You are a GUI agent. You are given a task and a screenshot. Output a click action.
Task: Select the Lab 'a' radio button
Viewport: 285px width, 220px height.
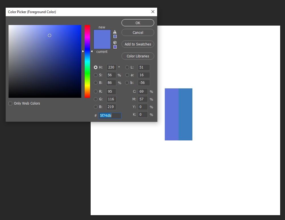127,75
